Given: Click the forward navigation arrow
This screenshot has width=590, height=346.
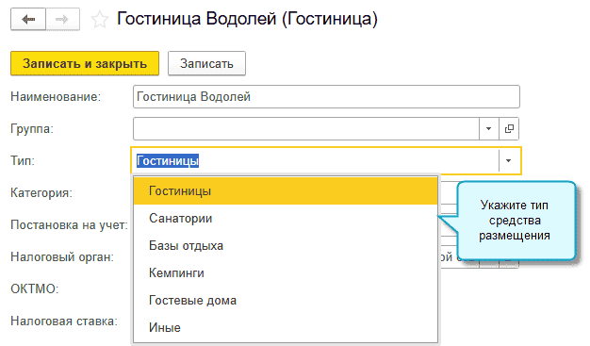Looking at the screenshot, I should (x=62, y=19).
